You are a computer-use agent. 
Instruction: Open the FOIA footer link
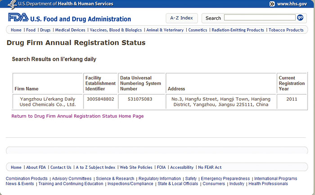(x=161, y=167)
